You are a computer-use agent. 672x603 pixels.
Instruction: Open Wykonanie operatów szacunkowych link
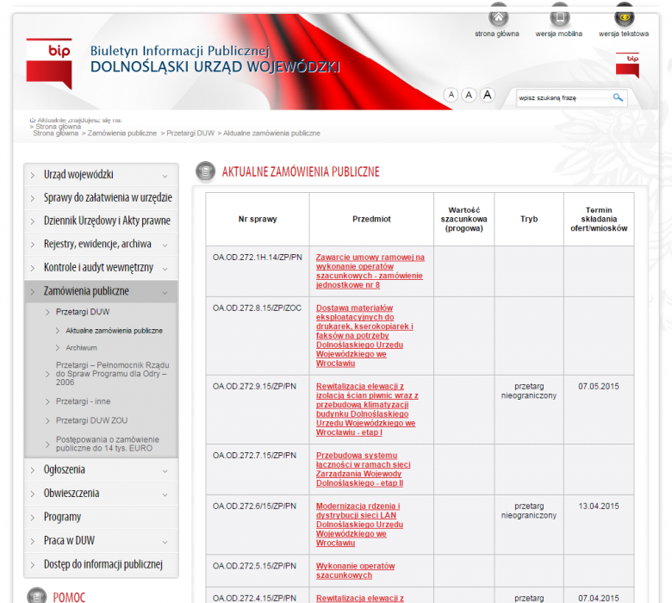[x=355, y=570]
